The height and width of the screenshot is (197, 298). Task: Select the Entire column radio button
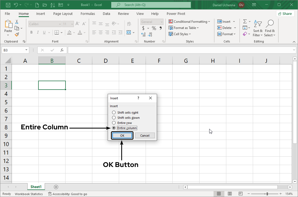tap(114, 128)
